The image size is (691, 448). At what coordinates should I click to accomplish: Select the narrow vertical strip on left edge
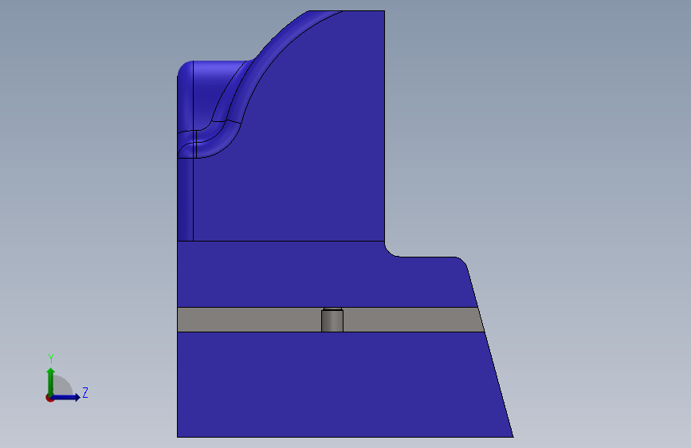point(185,198)
